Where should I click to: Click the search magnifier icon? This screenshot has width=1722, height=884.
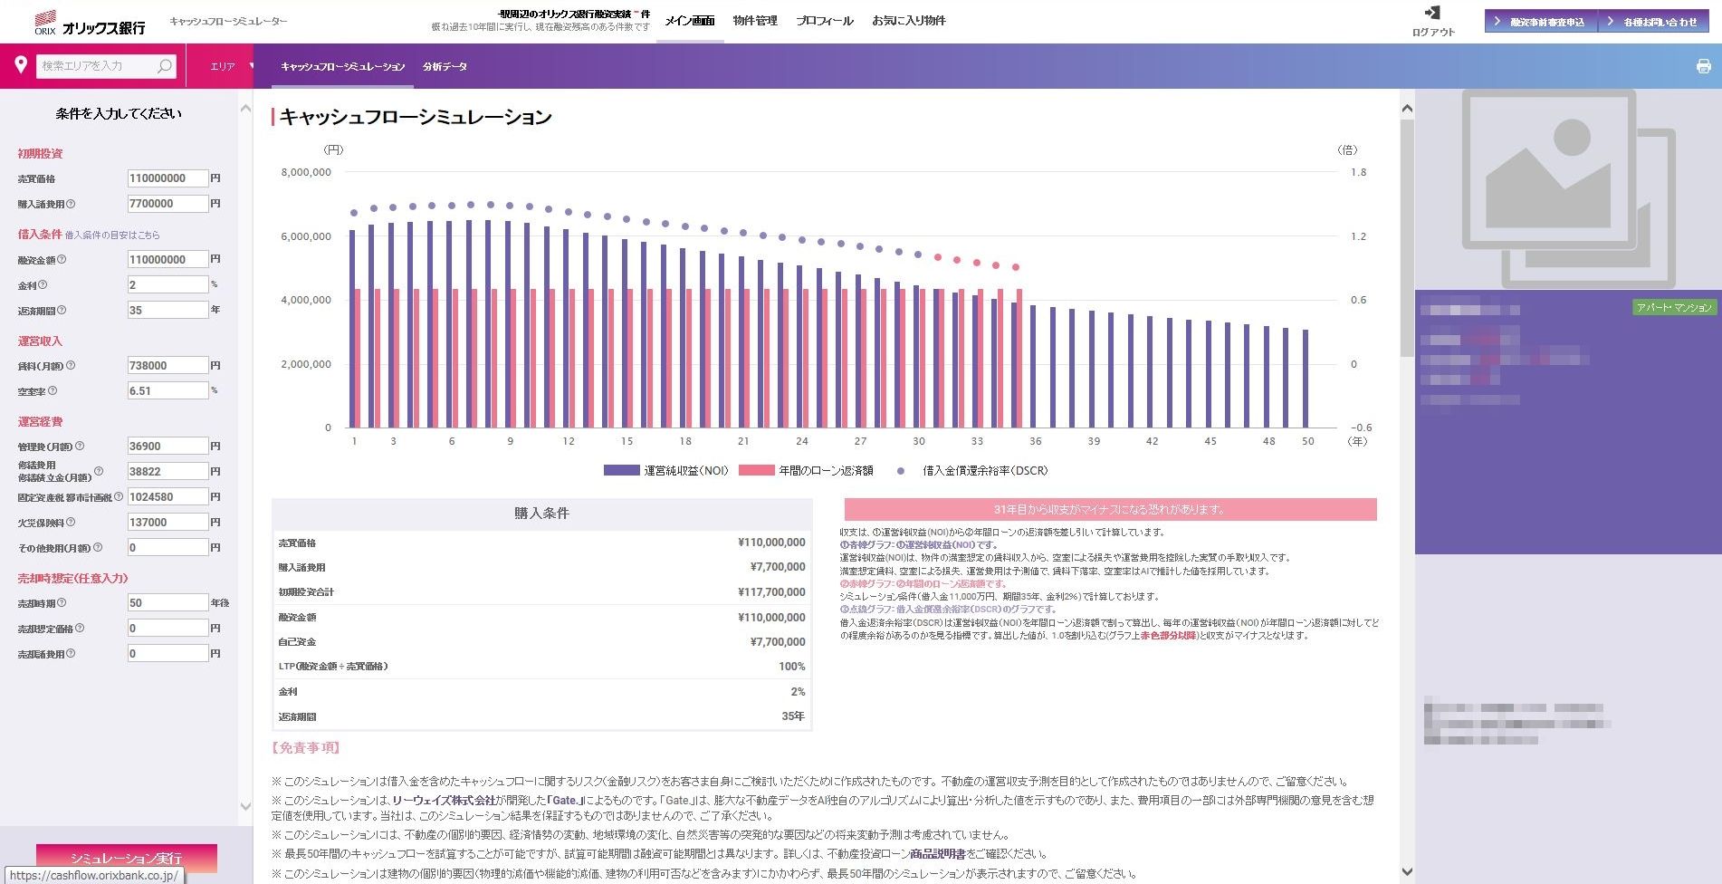[x=165, y=66]
